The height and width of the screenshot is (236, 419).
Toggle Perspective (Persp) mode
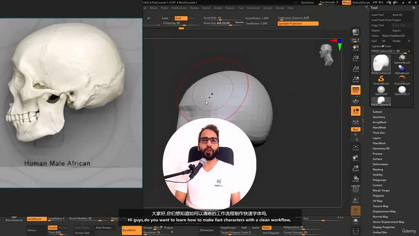click(x=355, y=90)
